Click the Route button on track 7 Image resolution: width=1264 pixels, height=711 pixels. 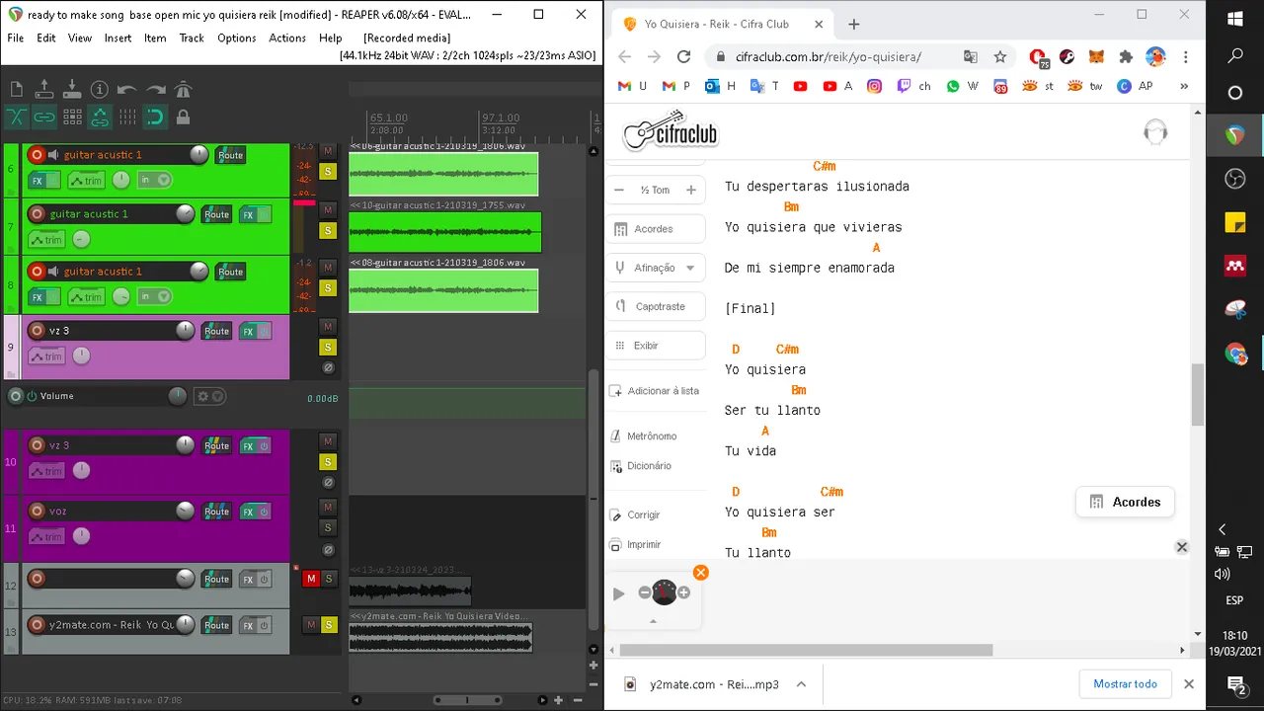pos(216,214)
